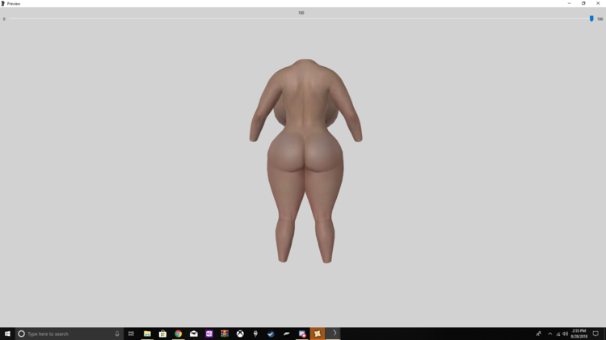Click the 3D body model preview viewport
Viewport: 606px width, 340px height.
pos(303,174)
